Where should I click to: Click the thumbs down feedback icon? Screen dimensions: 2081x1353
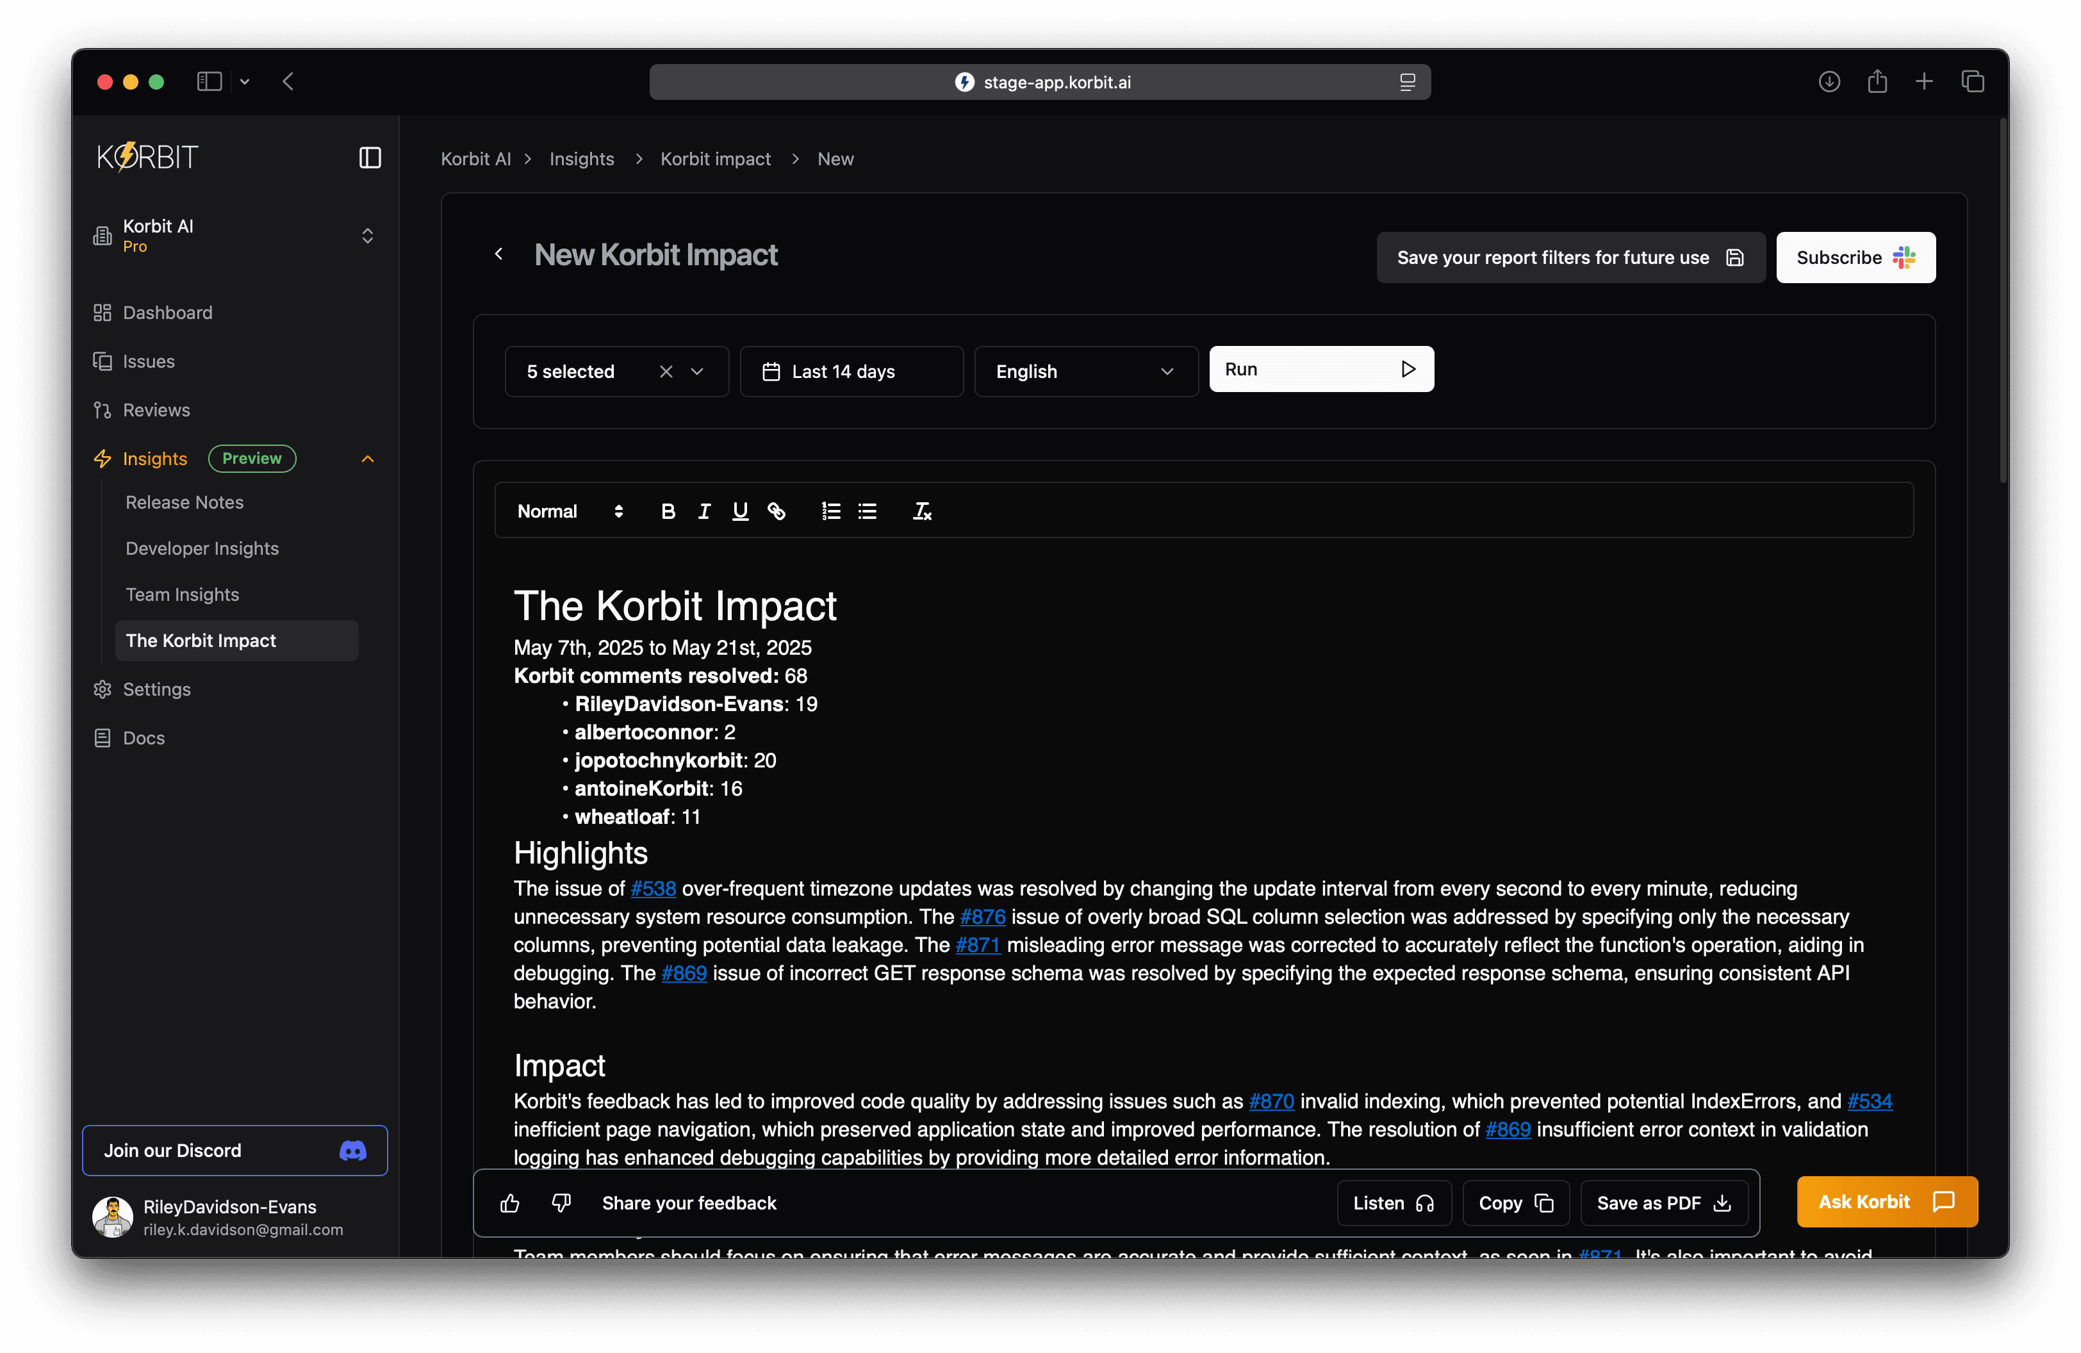click(x=561, y=1204)
